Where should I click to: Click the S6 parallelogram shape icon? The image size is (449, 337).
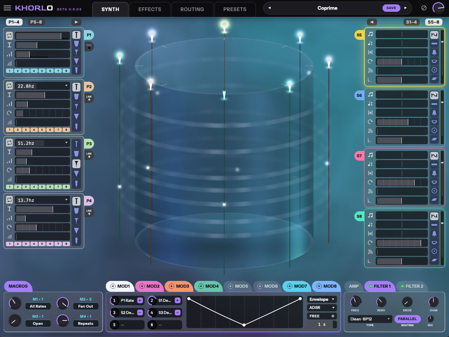click(x=434, y=139)
